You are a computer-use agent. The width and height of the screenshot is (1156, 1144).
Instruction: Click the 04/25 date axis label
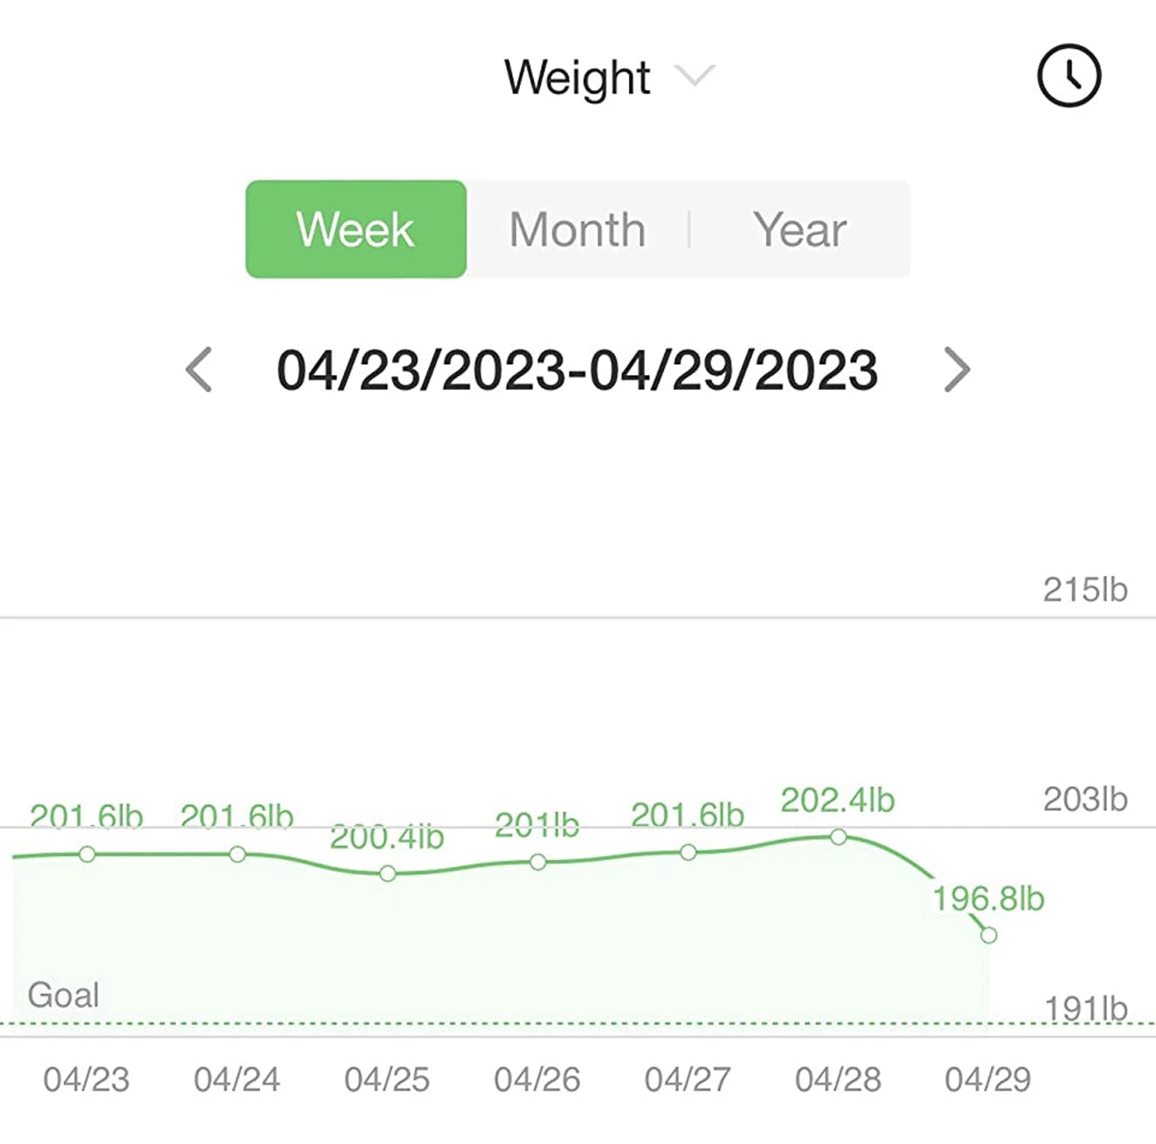[387, 1079]
